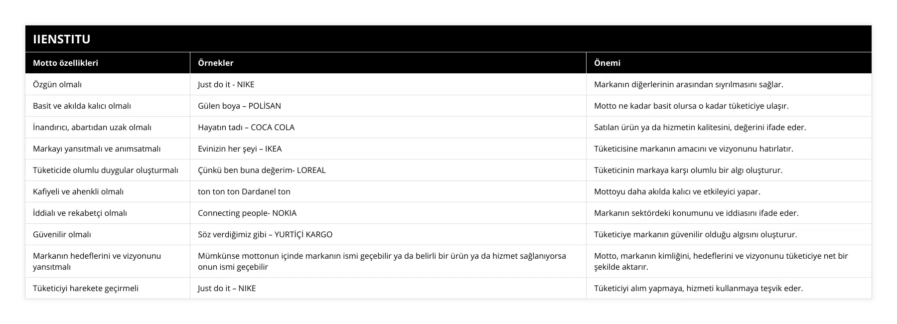The height and width of the screenshot is (324, 897).
Task: Select the 'Gülen boya – POLİSAN' example
Action: pos(239,106)
